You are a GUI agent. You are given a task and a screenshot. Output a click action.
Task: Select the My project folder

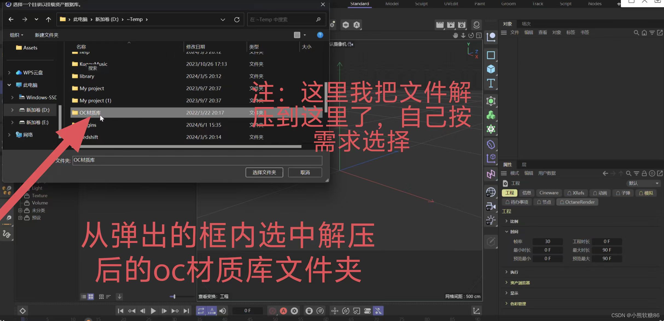[92, 88]
